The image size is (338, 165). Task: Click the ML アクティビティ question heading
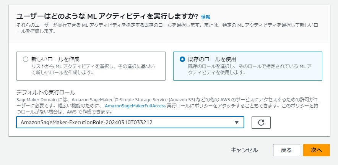point(107,16)
